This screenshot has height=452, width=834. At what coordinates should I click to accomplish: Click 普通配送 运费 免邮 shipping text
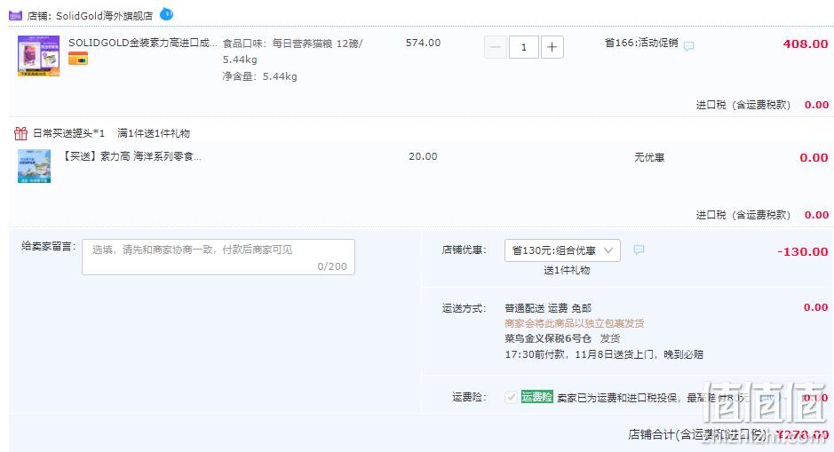click(x=548, y=308)
